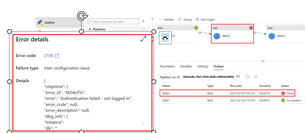Sort by the Name column header
Screen dimensions: 305x133
[166, 86]
